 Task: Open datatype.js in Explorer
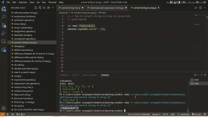coord(19,46)
